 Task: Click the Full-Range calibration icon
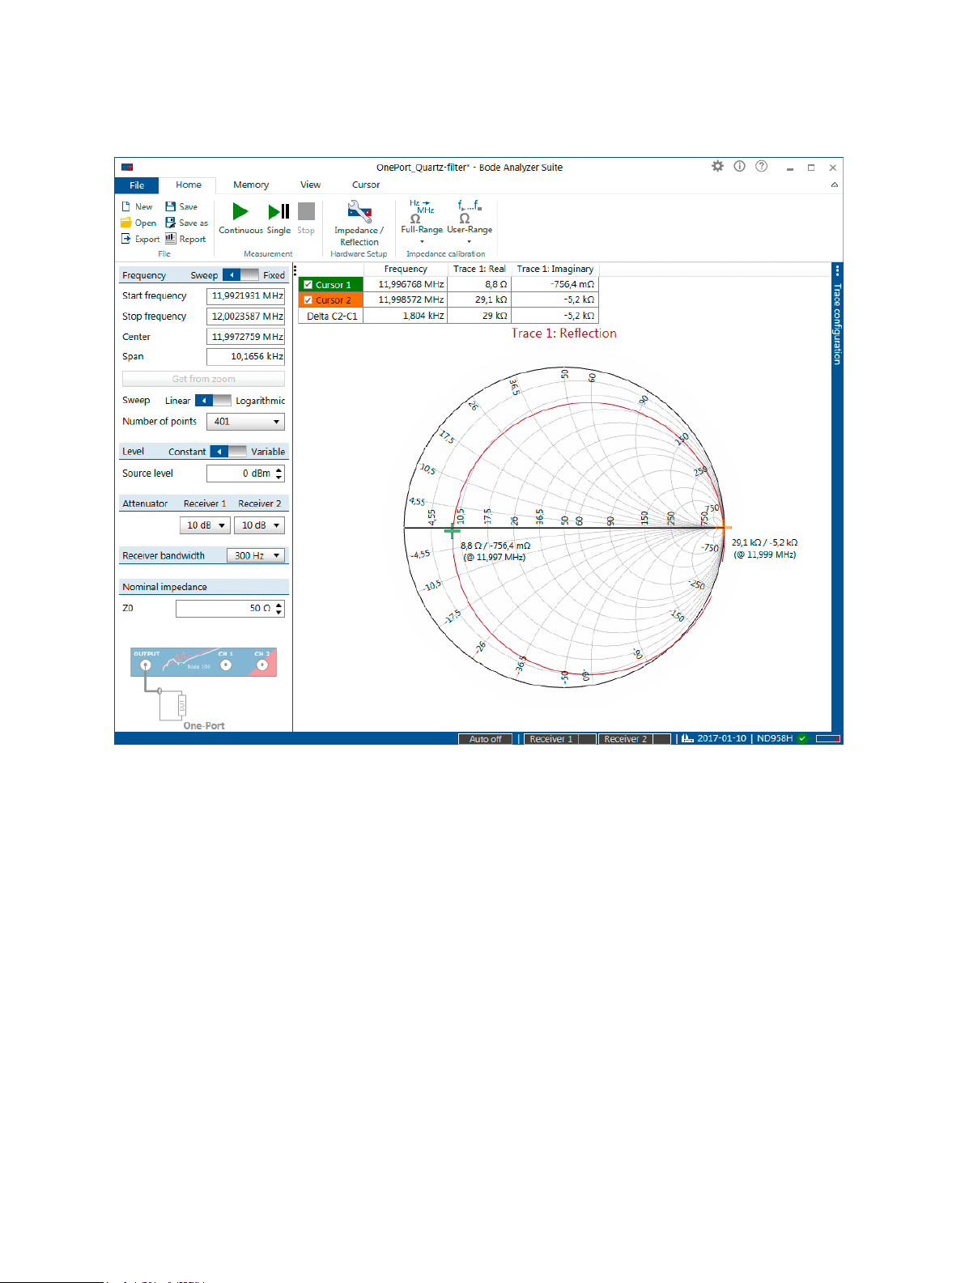[x=422, y=212]
